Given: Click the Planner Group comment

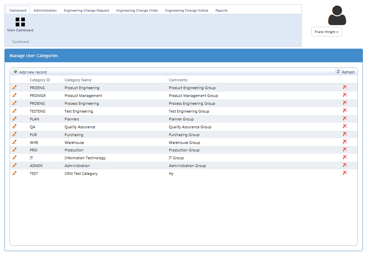Looking at the screenshot, I should click(x=181, y=119).
